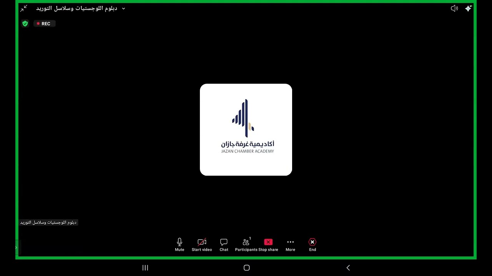Screen dimensions: 492x276
Task: Click the participant name label at bottom left
Action: [x=48, y=222]
